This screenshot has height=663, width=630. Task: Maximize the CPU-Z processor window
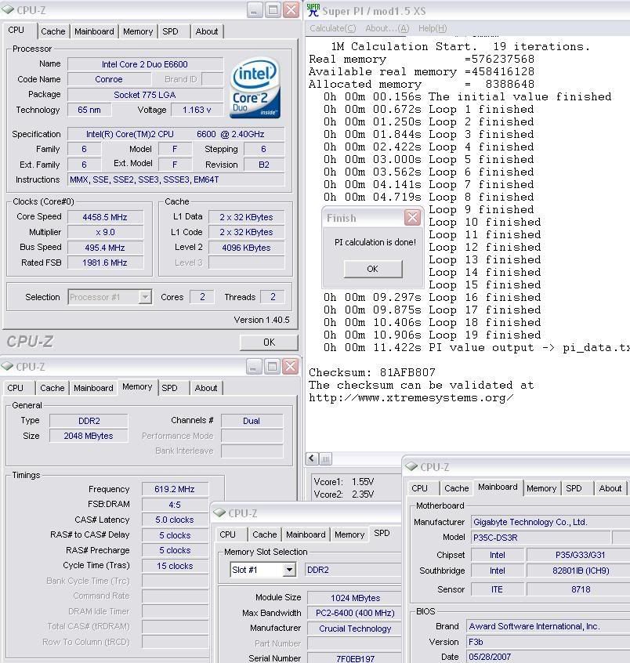point(273,10)
